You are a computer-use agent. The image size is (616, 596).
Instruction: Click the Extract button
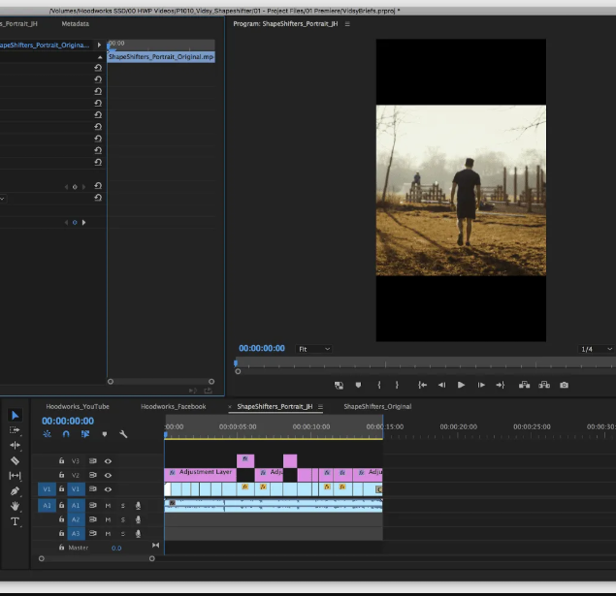point(544,385)
